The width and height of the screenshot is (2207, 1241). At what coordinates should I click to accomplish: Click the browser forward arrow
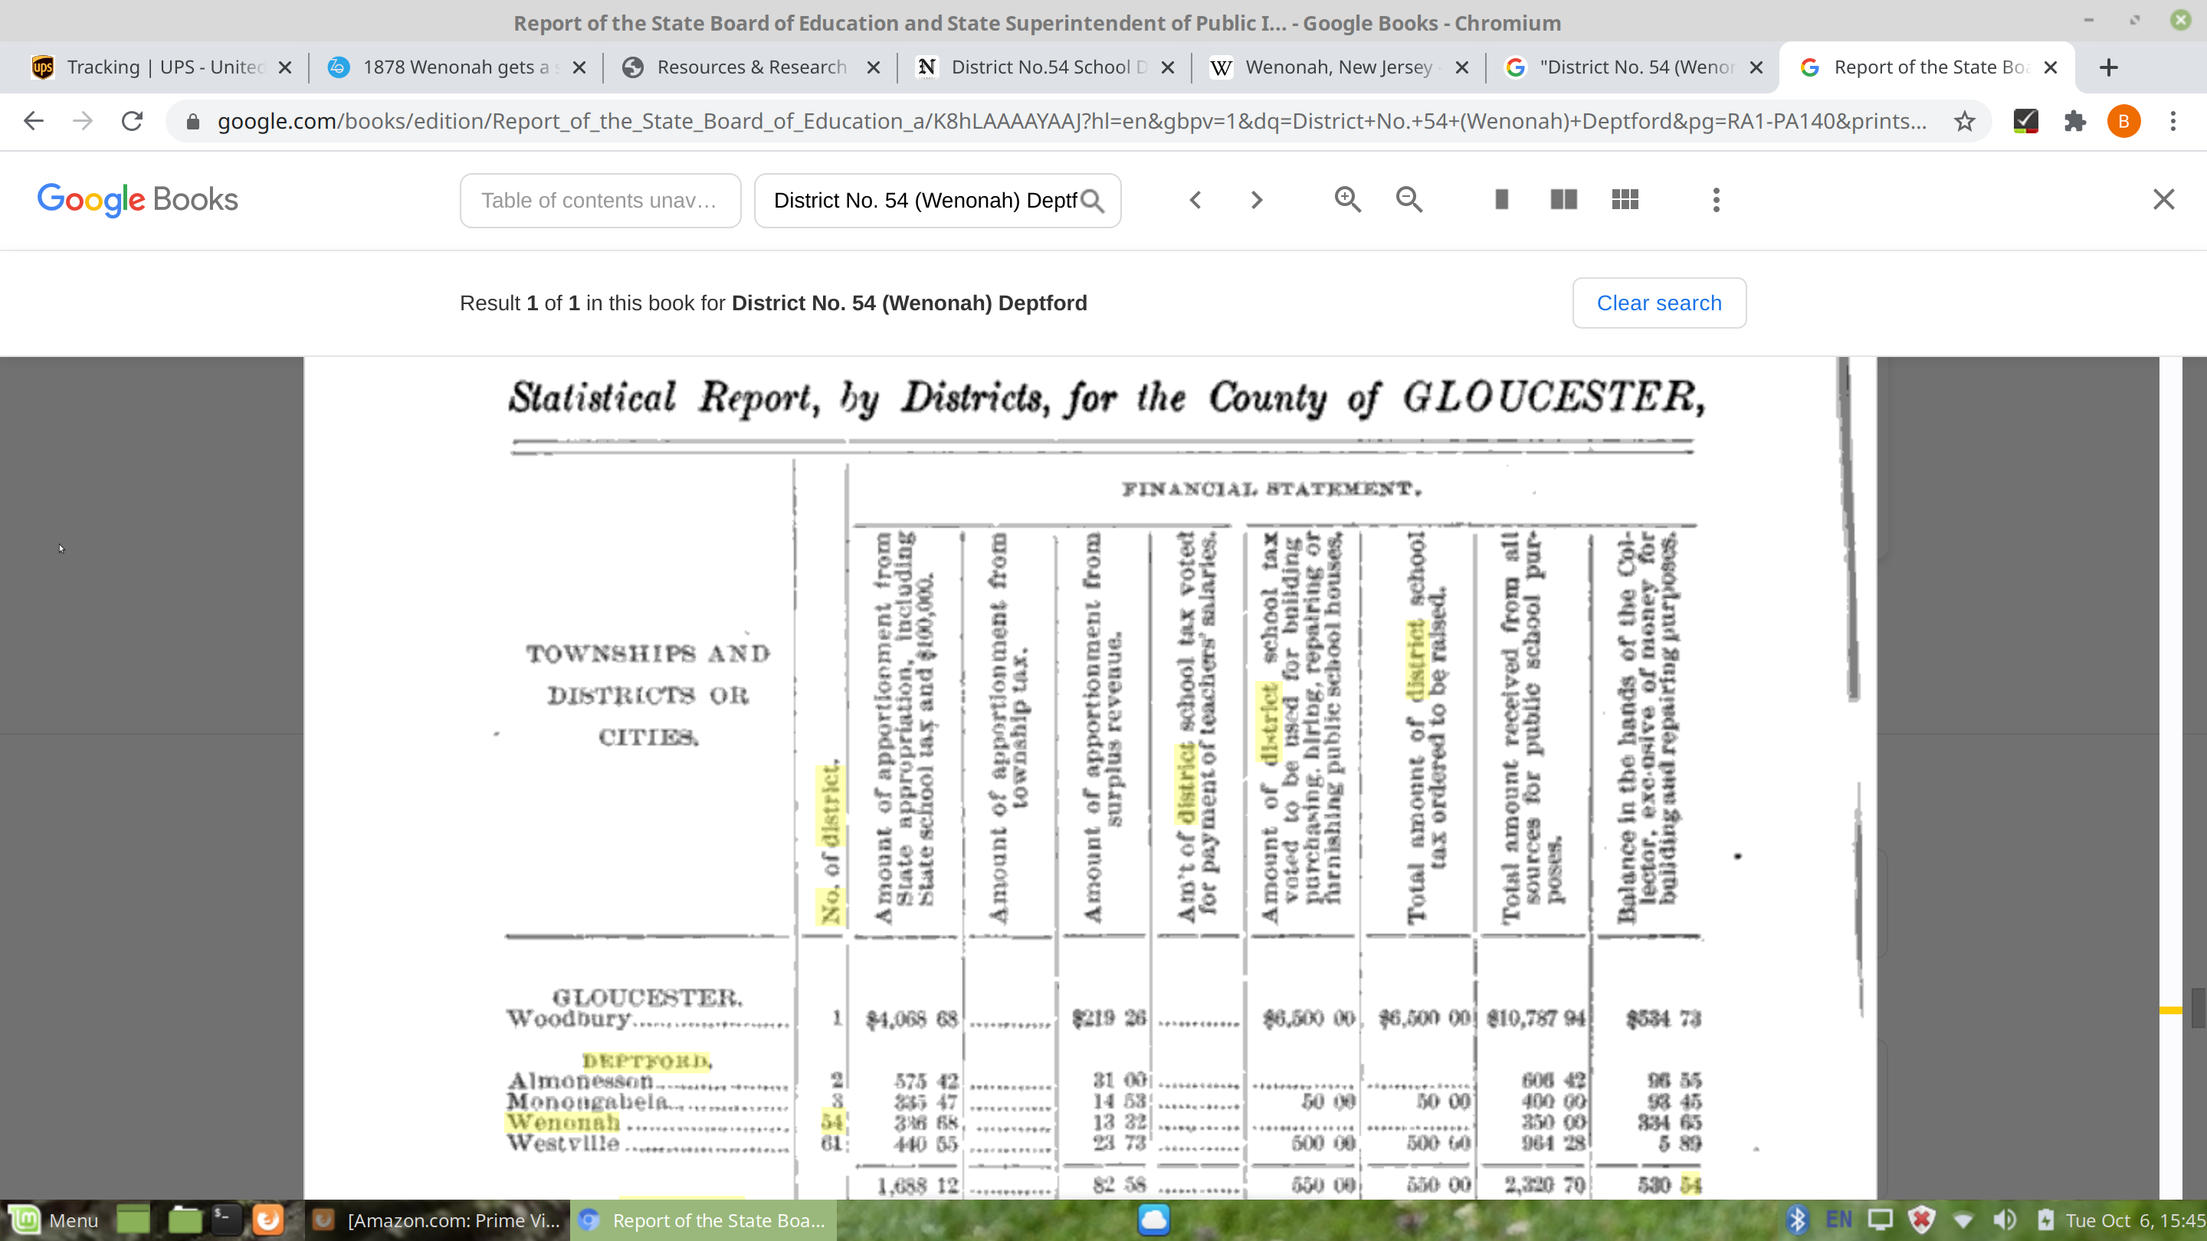82,121
